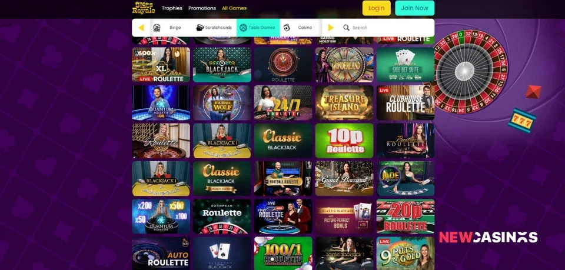Open the 20p Roulette game tile
This screenshot has height=270, width=565.
(406, 216)
